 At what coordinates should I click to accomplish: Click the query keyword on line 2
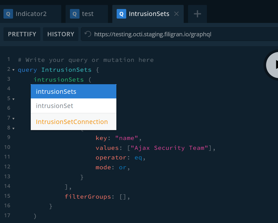[28, 70]
